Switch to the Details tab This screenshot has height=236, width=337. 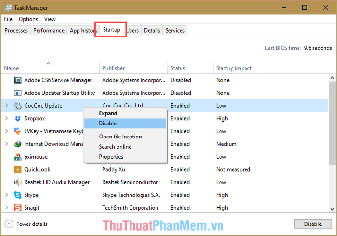(152, 30)
